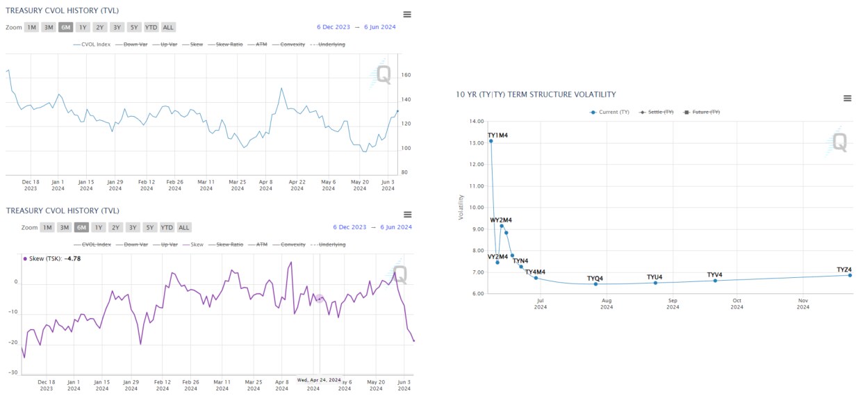The height and width of the screenshot is (396, 865).
Task: Click the TYZ4 data point marker
Action: (850, 275)
